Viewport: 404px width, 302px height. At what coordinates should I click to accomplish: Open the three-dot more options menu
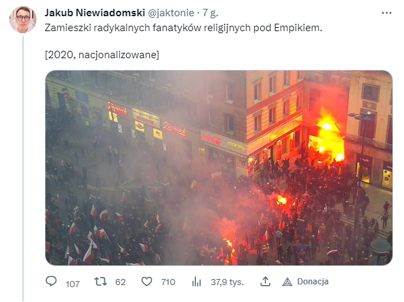pyautogui.click(x=386, y=13)
